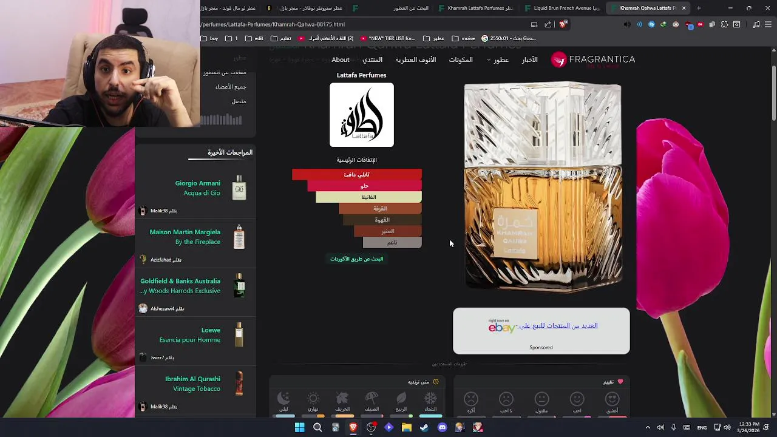The image size is (777, 437).
Task: Click the media control music note icon
Action: coord(756,24)
